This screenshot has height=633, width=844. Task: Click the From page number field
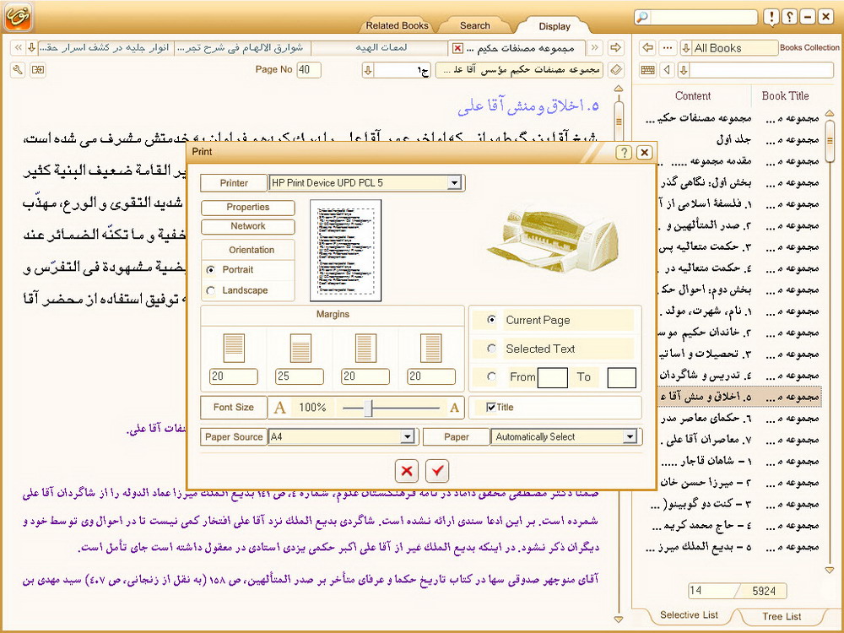553,377
